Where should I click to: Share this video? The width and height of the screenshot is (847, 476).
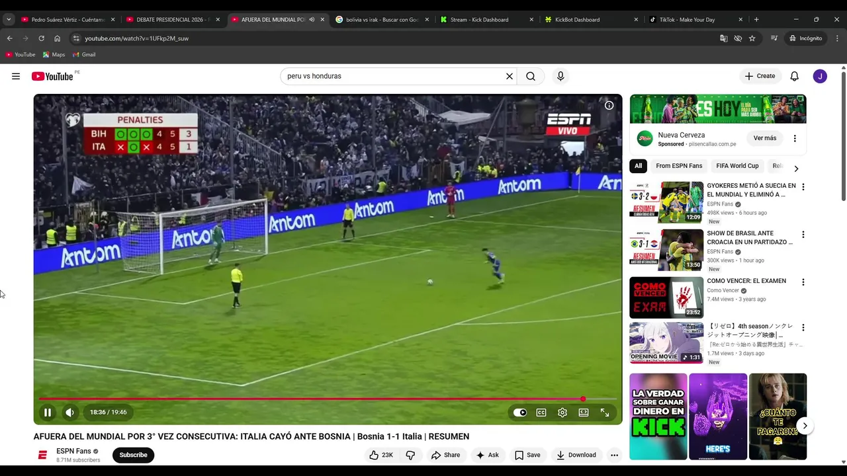coord(445,455)
